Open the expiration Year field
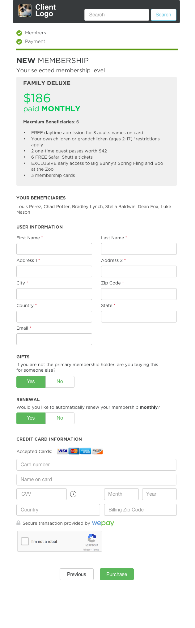 coord(159,494)
